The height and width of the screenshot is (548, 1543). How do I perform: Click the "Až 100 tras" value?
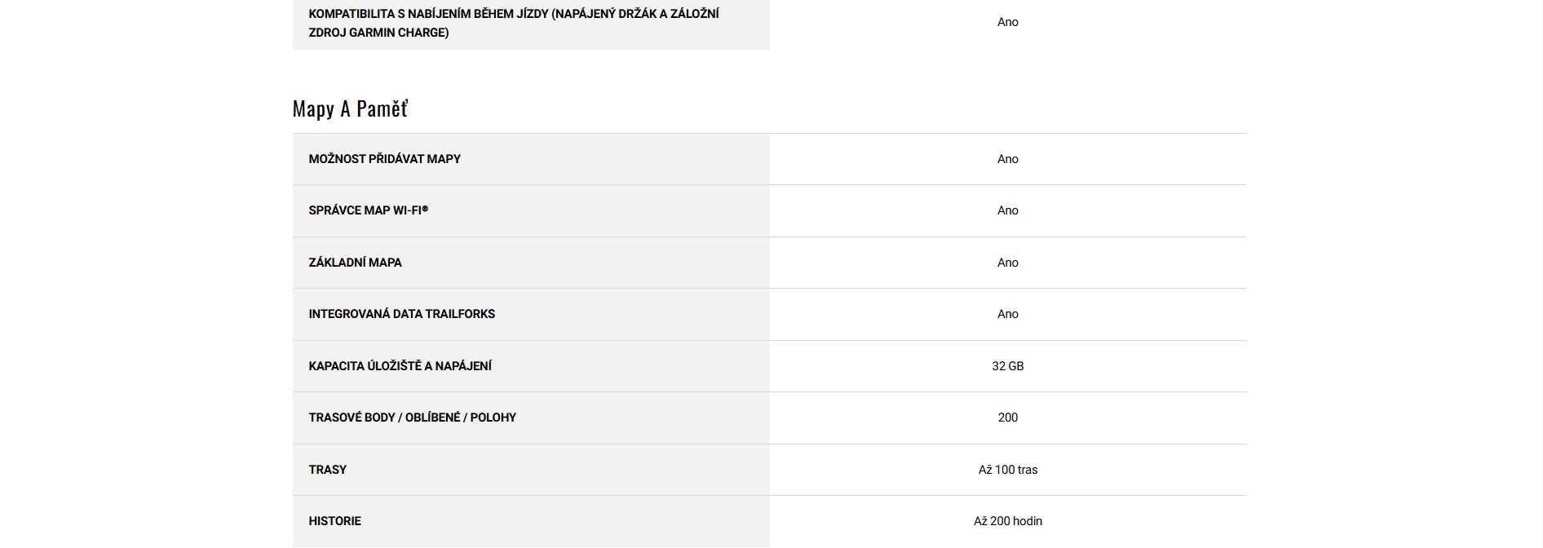tap(1007, 470)
